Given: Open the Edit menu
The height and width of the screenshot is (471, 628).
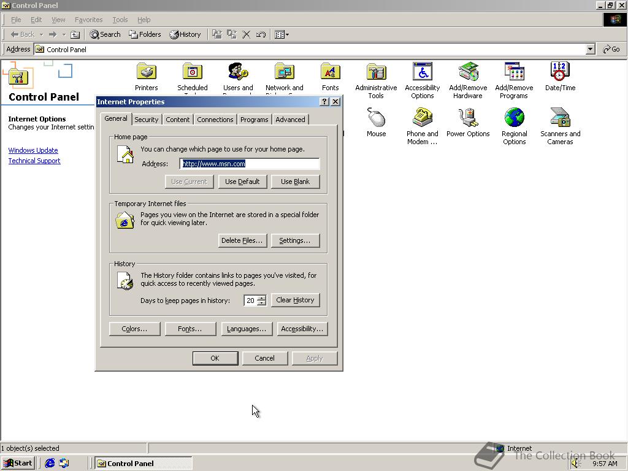Looking at the screenshot, I should pos(36,20).
